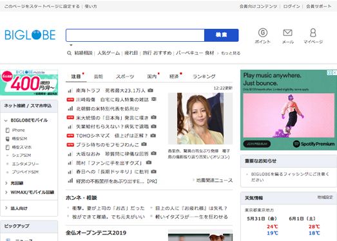Open the 使い方 link
The image size is (337, 241).
[x=91, y=6]
